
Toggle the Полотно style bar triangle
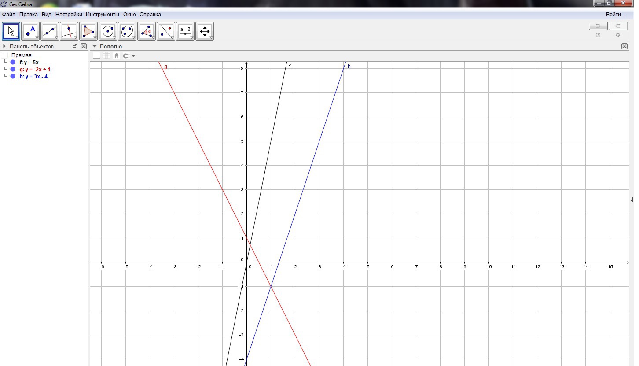point(95,46)
